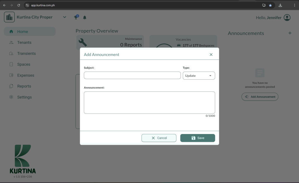This screenshot has height=183, width=299.
Task: Click the plus icon beside Announcements
Action: pos(290,33)
